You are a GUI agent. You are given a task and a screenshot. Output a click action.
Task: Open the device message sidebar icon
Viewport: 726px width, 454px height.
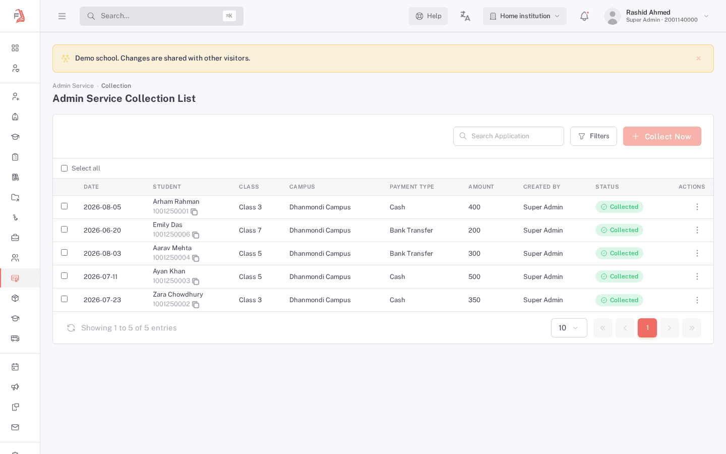click(x=15, y=407)
